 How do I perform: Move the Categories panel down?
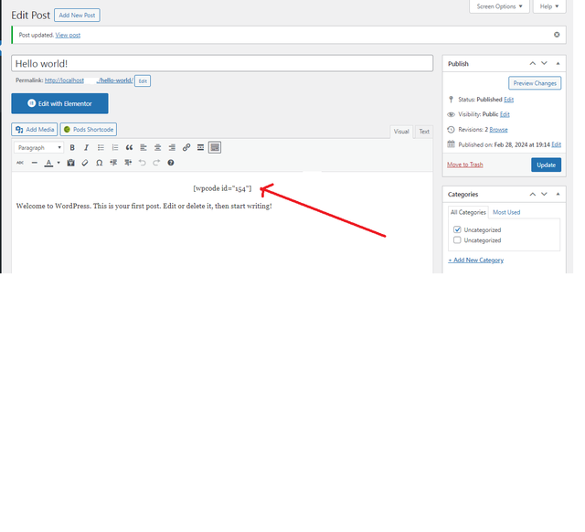pyautogui.click(x=545, y=194)
